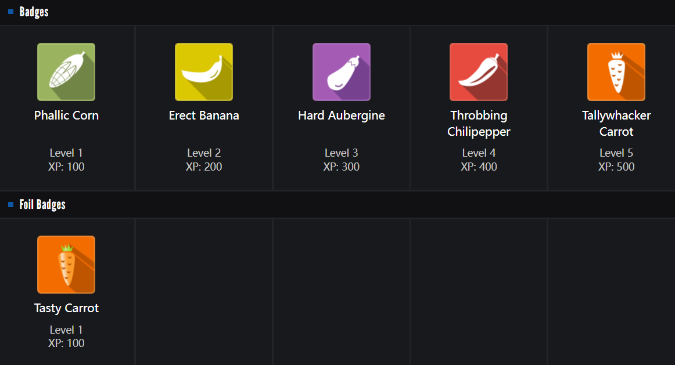Screen dimensions: 675x365
Task: Click the red chili pepper badge icon
Action: (479, 72)
